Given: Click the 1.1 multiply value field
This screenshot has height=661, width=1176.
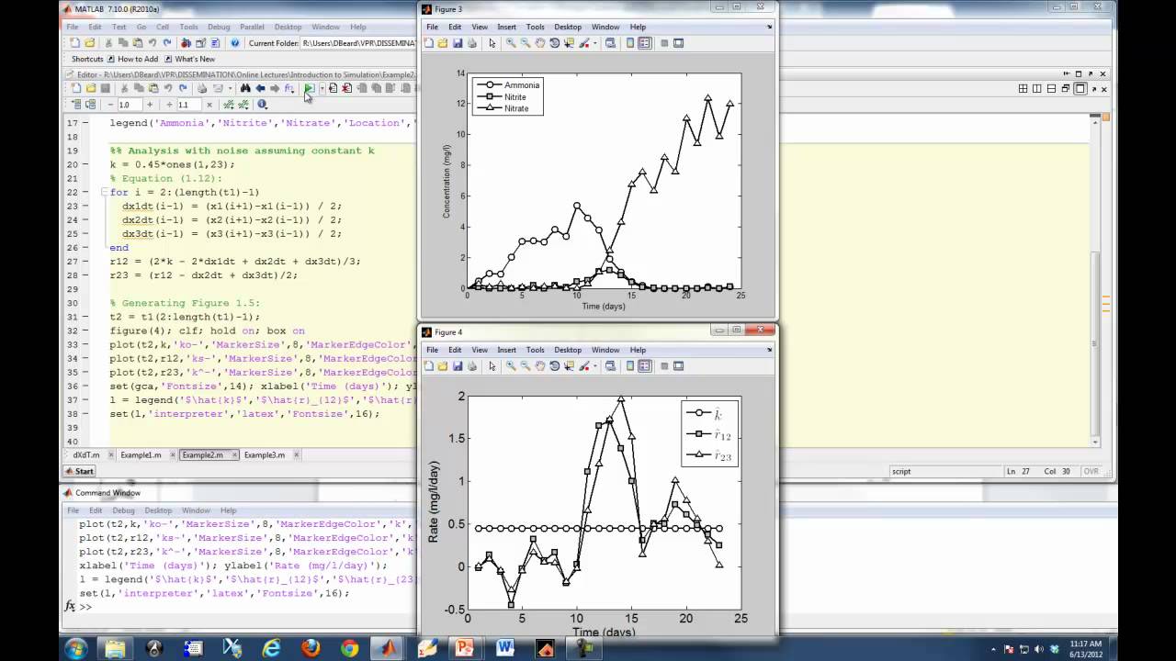Looking at the screenshot, I should [x=189, y=105].
